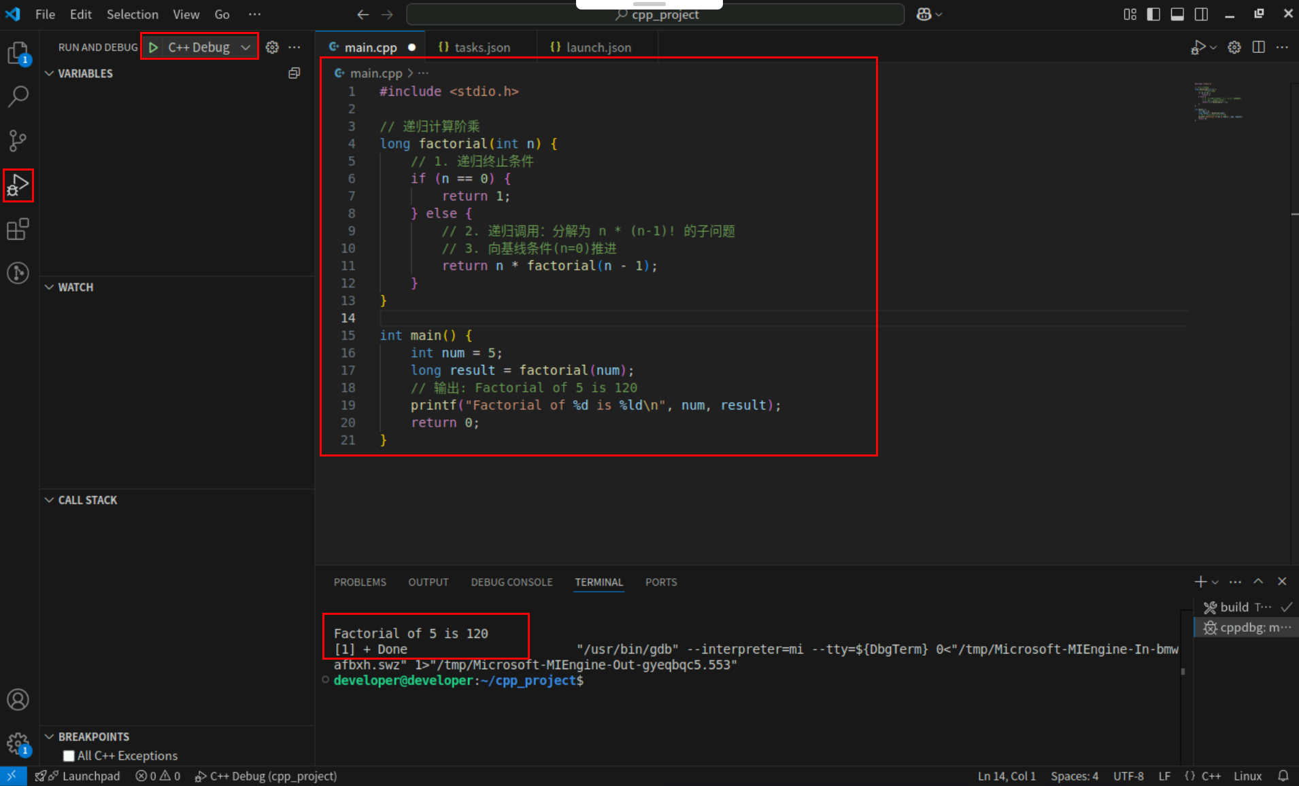
Task: Close the terminal panel
Action: pos(1282,582)
